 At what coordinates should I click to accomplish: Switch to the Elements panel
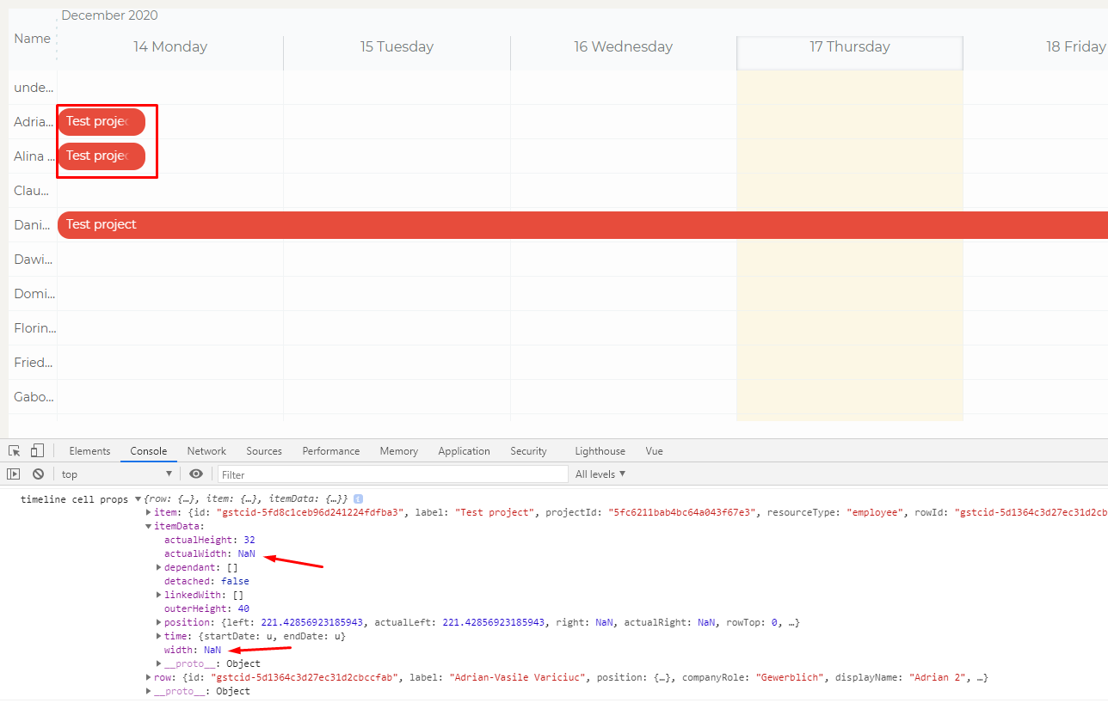pos(89,450)
